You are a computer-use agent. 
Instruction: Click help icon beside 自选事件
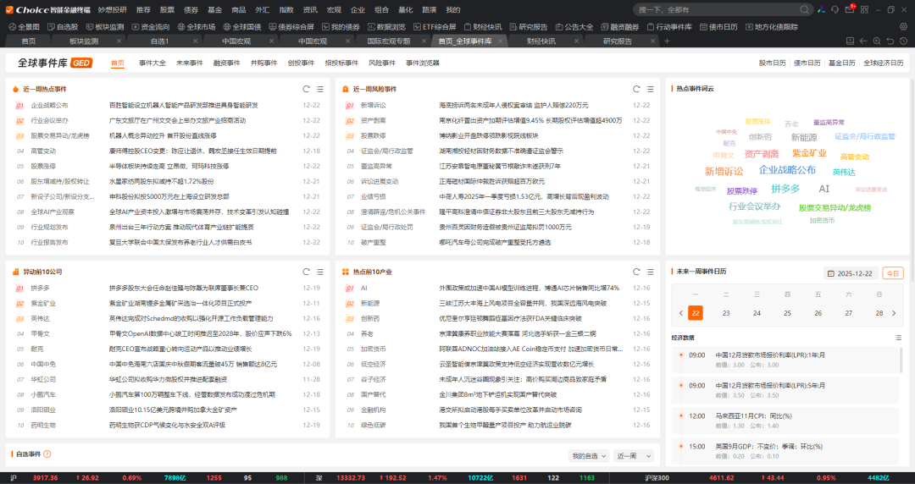tap(47, 454)
